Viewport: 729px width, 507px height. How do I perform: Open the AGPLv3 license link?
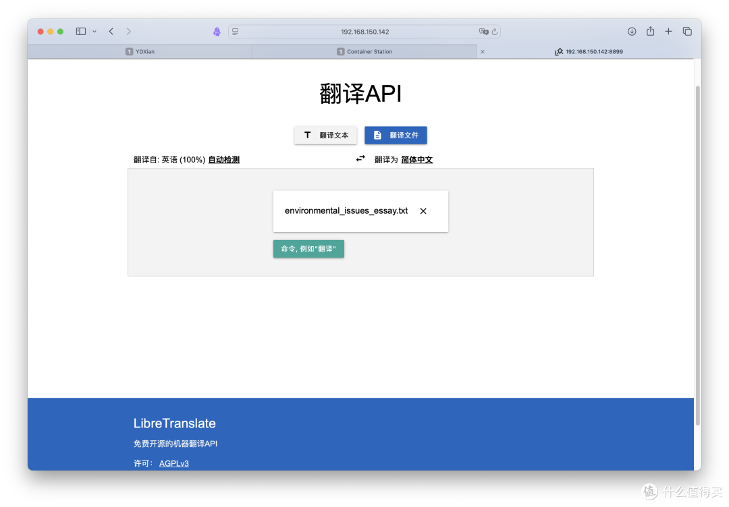point(174,463)
